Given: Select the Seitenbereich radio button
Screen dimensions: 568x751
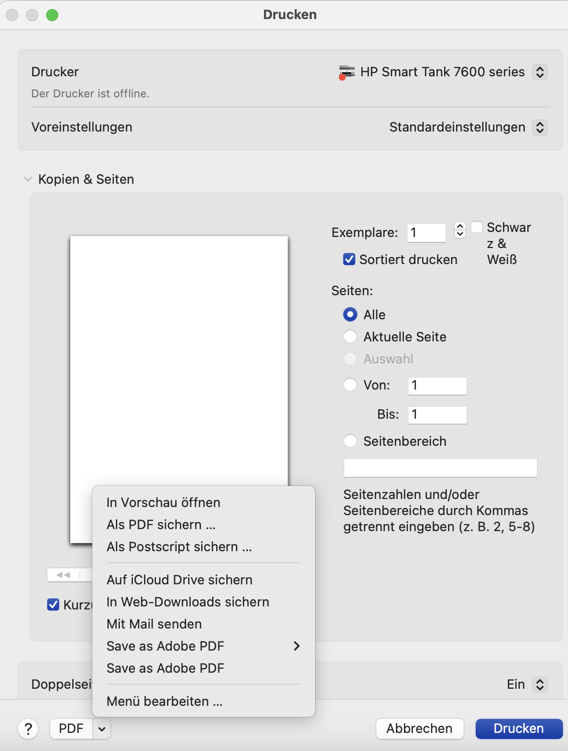Looking at the screenshot, I should pyautogui.click(x=350, y=441).
